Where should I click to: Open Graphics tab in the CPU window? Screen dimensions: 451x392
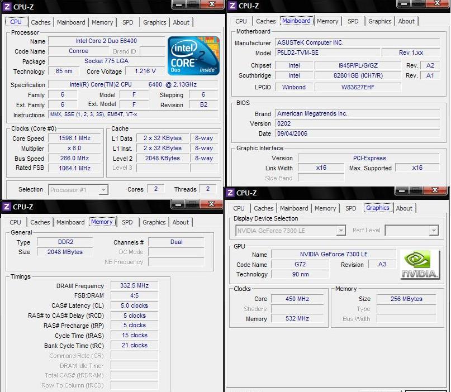pos(154,22)
